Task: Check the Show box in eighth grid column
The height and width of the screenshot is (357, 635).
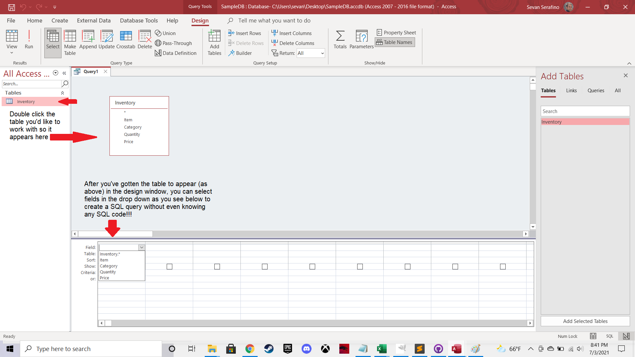Action: 455,266
